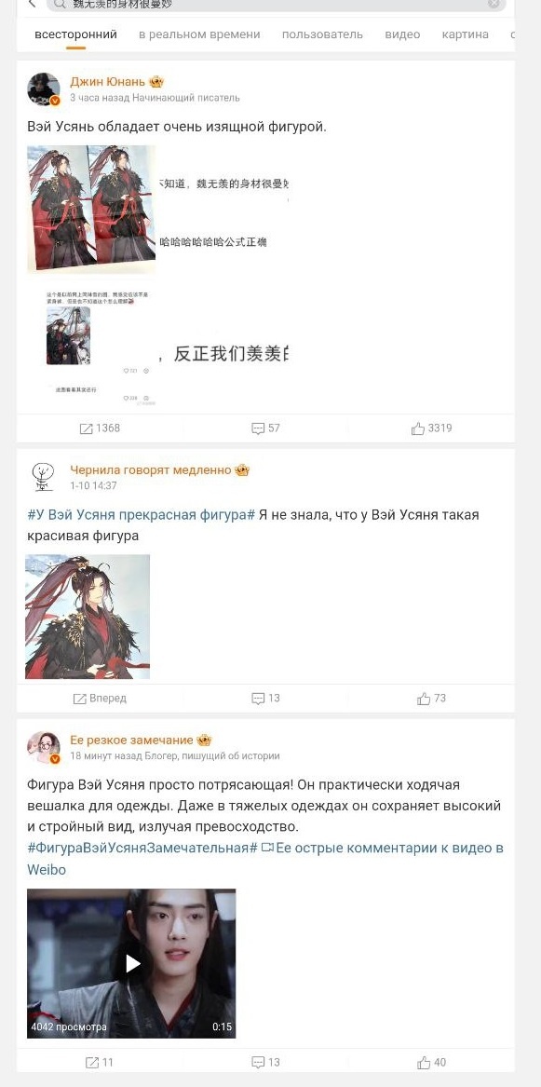Click avatar of 'Ее резкое замечание'
Viewport: 541px width, 1087px height.
(43, 747)
